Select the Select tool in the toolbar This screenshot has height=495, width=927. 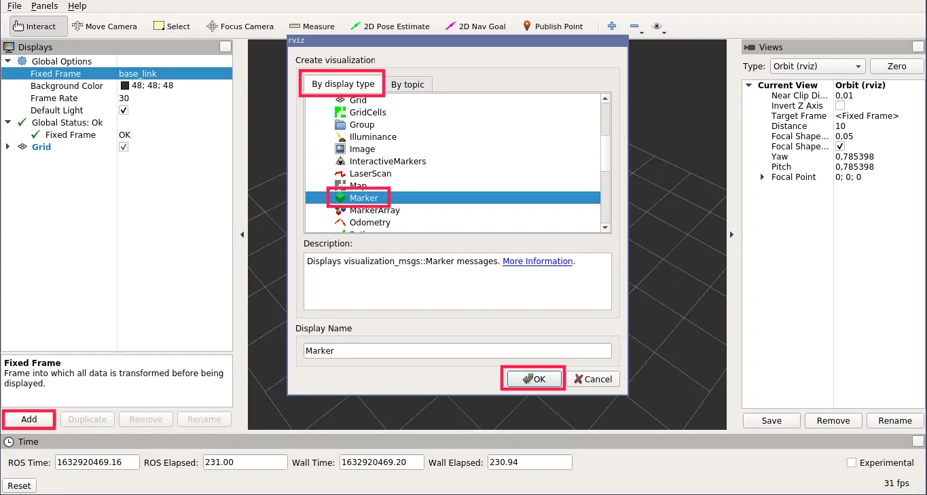click(172, 26)
